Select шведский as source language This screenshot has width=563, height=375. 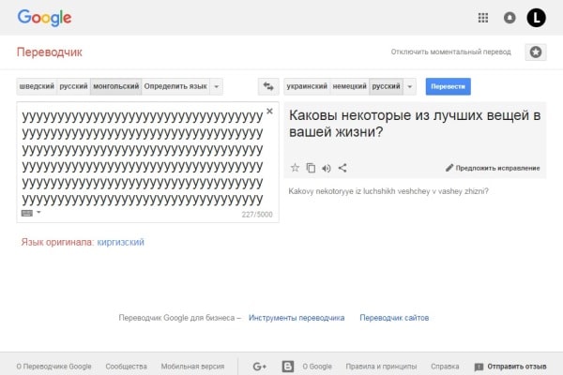[x=36, y=86]
